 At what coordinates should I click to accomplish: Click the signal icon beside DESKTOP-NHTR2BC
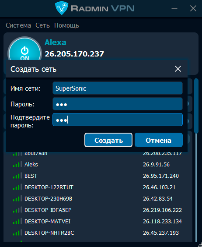[x=17, y=233]
